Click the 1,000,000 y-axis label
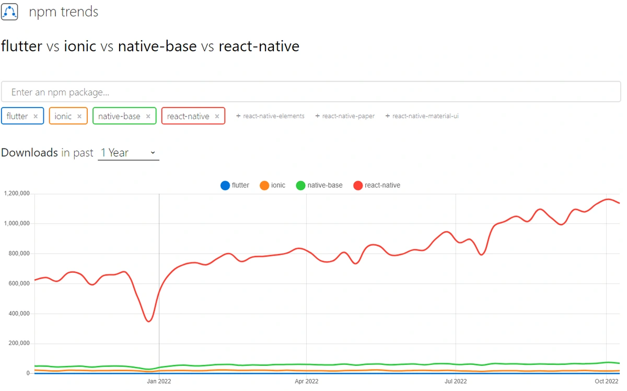The image size is (627, 391). pos(16,224)
